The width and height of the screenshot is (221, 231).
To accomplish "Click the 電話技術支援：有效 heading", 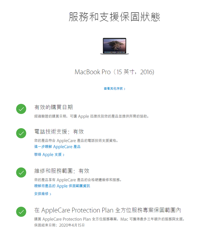I will [59, 132].
